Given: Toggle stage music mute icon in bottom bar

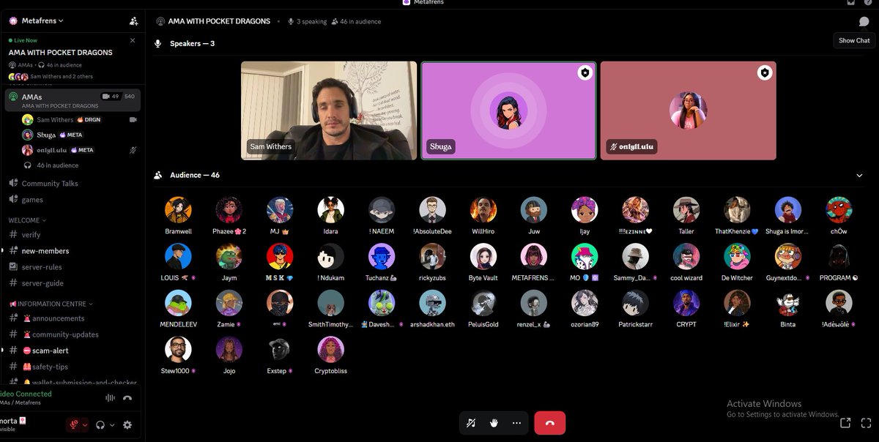Looking at the screenshot, I should [471, 423].
